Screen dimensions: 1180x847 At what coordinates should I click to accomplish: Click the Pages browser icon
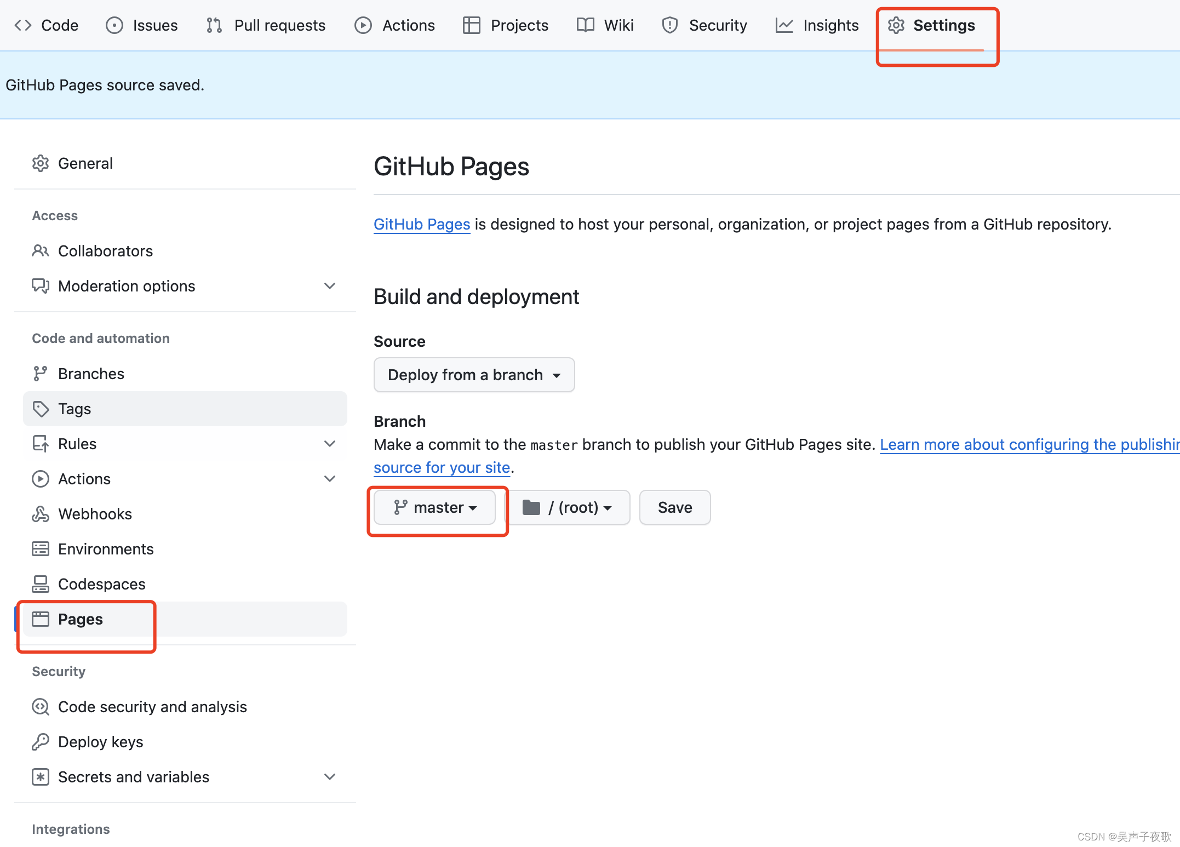click(41, 619)
